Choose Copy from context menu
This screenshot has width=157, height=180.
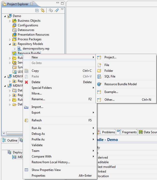point(59,71)
